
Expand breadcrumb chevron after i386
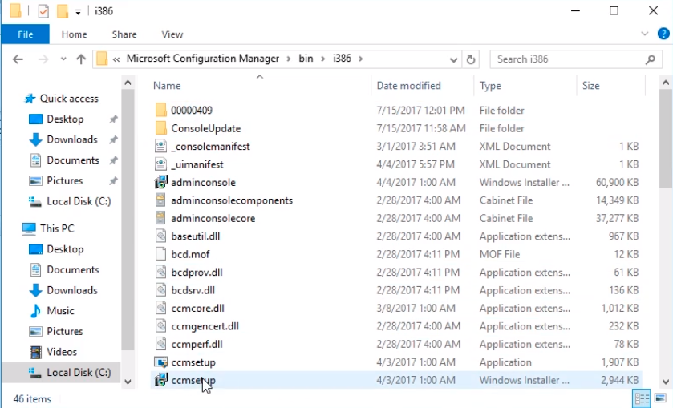[x=360, y=59]
